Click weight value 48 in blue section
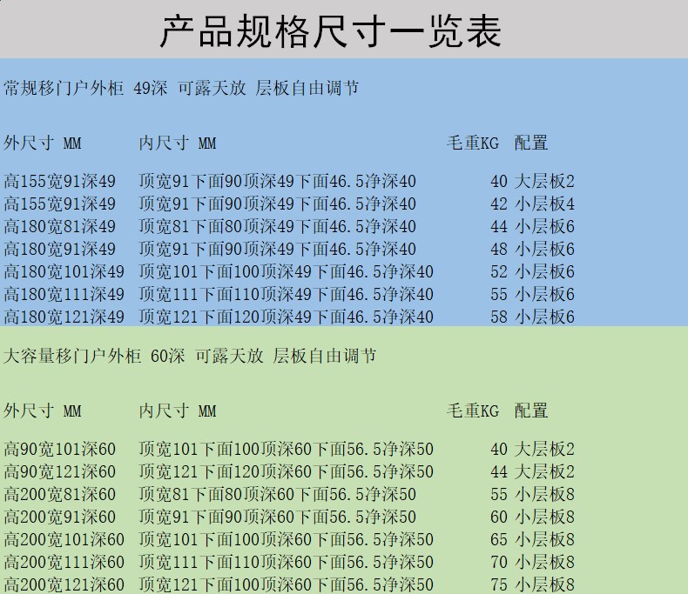Viewport: 688px width, 594px height. click(499, 250)
